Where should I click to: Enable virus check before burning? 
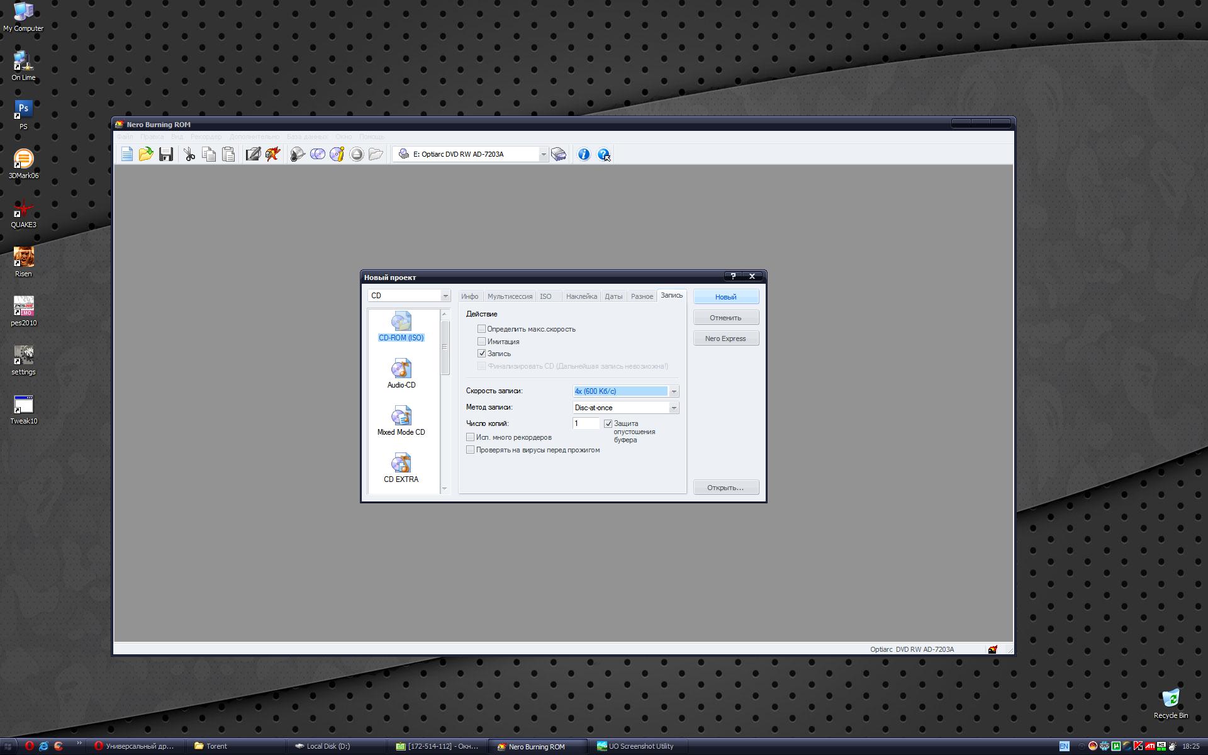pos(471,450)
